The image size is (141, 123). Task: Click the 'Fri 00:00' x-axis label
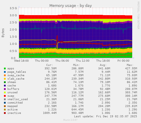pos(123,61)
